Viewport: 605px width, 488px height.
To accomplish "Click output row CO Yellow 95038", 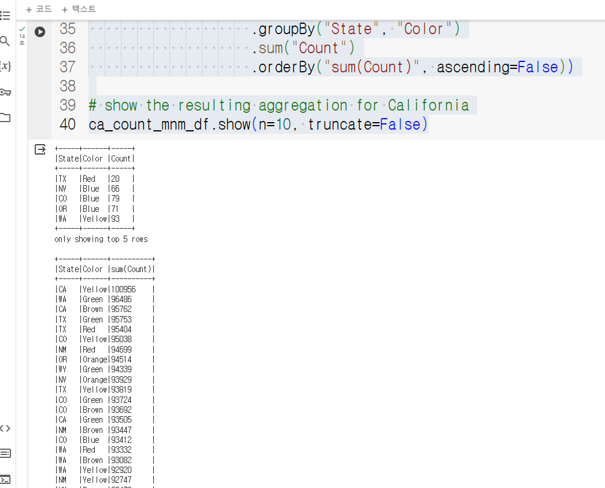I will pos(105,339).
